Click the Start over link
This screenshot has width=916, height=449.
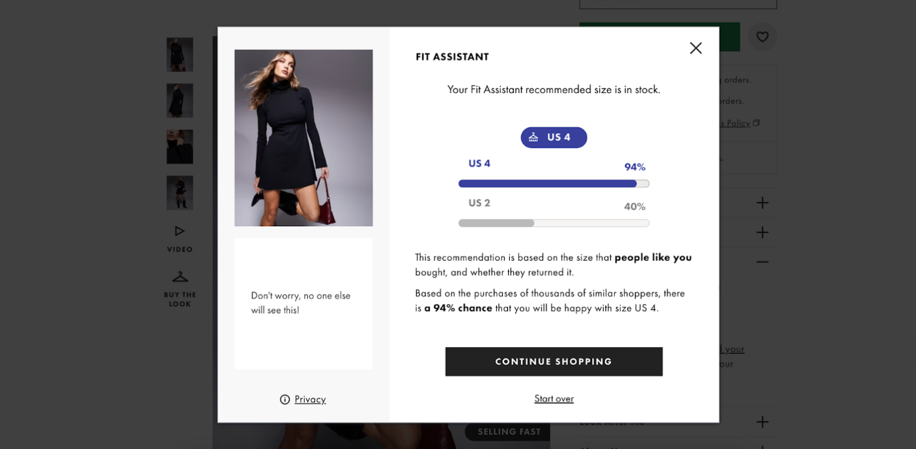tap(553, 398)
